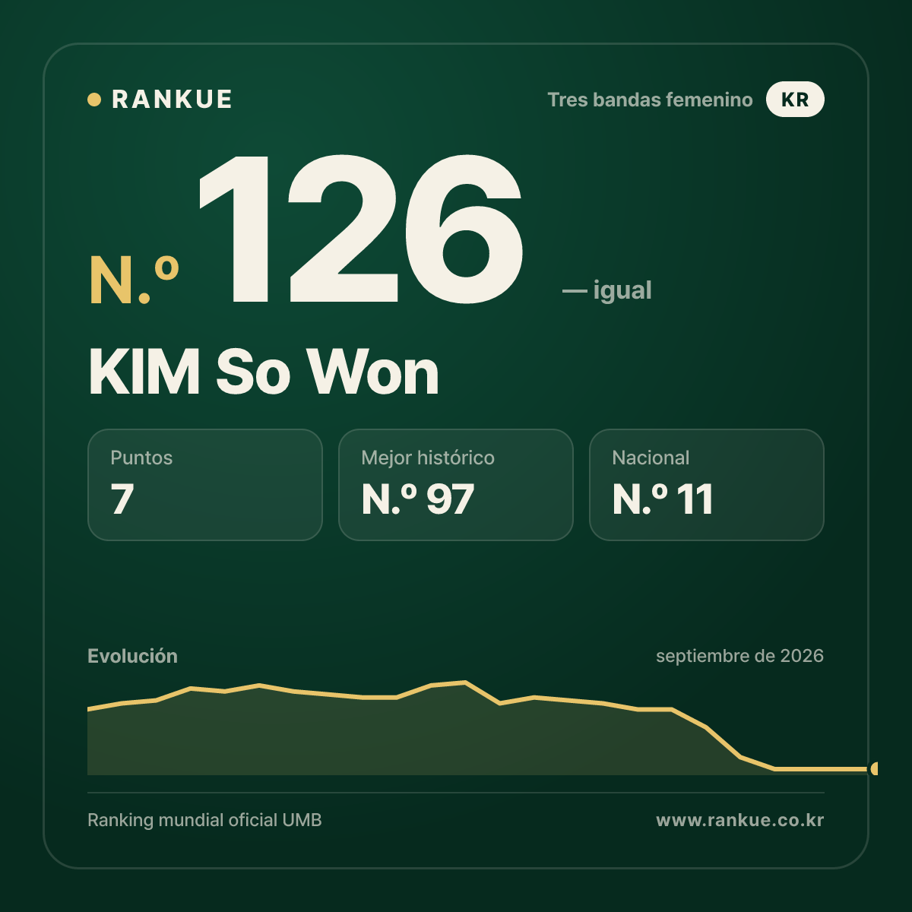The height and width of the screenshot is (912, 912).
Task: Click Ranking mundial oficial UMB footer text
Action: (204, 820)
